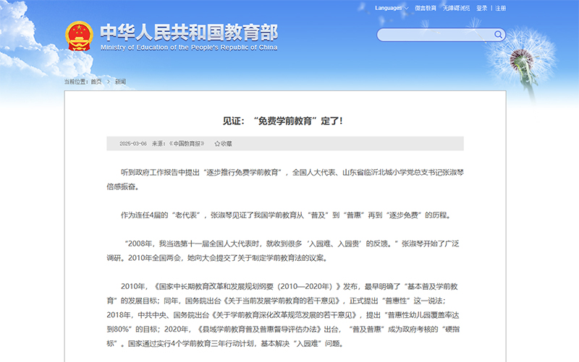Focus the site search input field
579x362 pixels.
(x=434, y=34)
